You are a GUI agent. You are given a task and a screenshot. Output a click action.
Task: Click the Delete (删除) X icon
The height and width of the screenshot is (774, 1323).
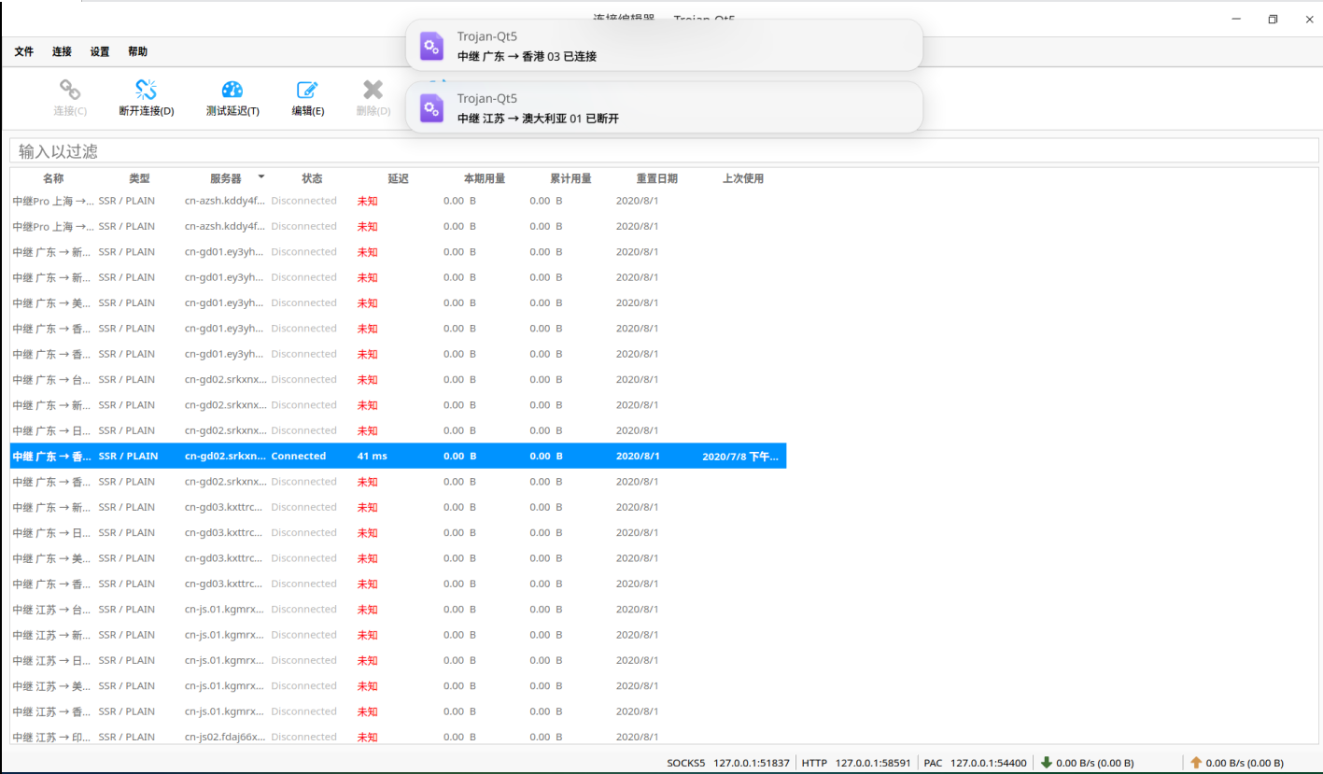(x=373, y=91)
